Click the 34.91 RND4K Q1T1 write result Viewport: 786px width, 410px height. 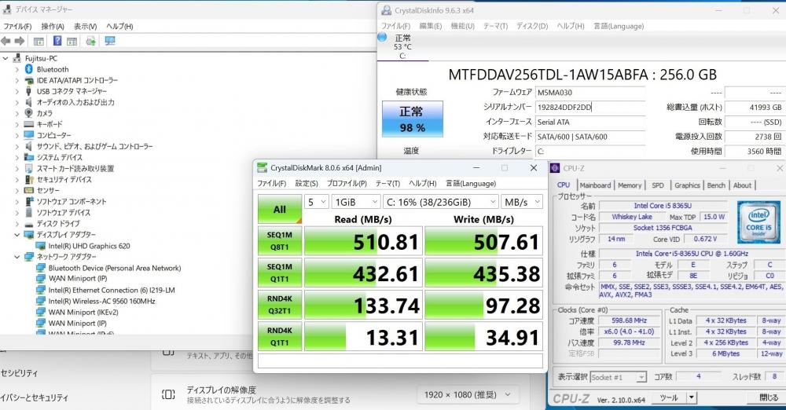[483, 337]
